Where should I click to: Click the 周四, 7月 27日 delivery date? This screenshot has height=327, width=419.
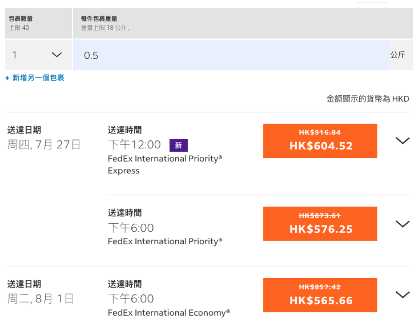[44, 145]
